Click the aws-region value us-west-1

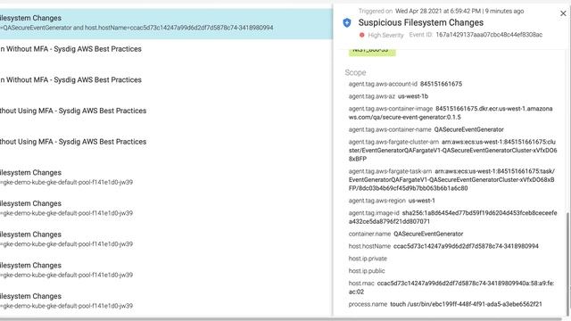pyautogui.click(x=421, y=200)
